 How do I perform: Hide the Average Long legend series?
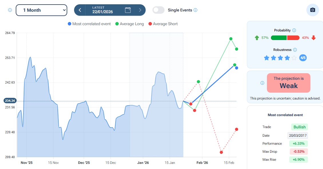point(129,24)
